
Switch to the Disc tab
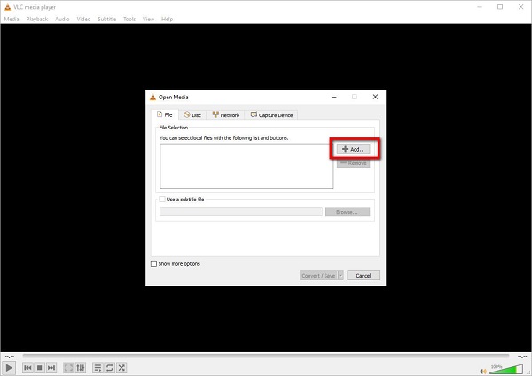point(192,115)
